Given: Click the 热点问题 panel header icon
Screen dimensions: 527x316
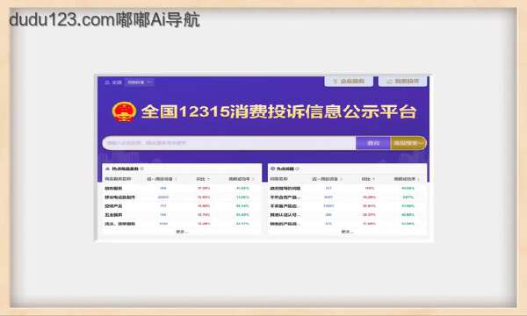Looking at the screenshot, I should pyautogui.click(x=273, y=169).
